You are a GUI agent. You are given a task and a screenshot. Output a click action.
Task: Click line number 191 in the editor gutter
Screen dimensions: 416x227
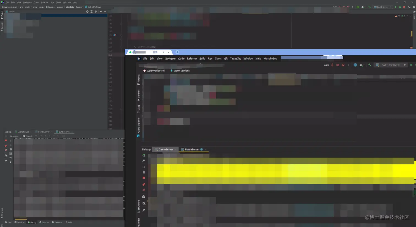[x=110, y=55]
